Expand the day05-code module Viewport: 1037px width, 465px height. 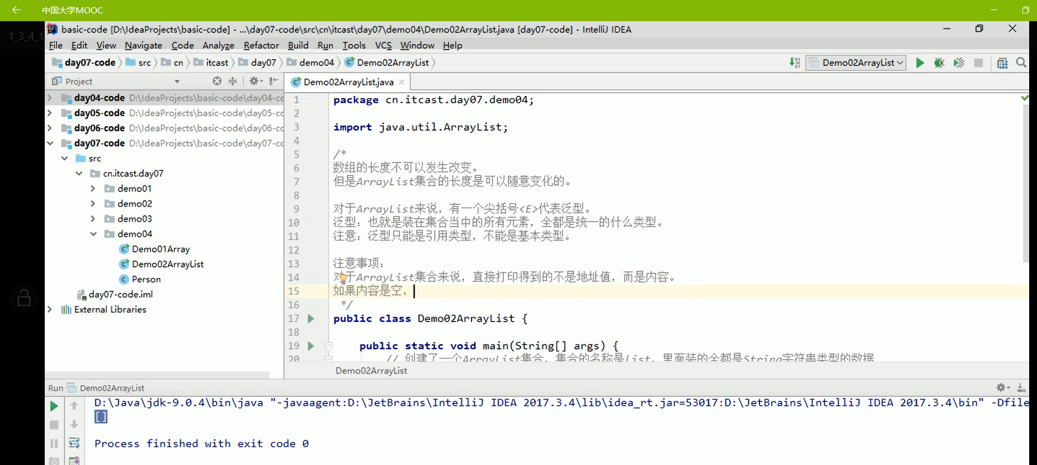pyautogui.click(x=50, y=113)
